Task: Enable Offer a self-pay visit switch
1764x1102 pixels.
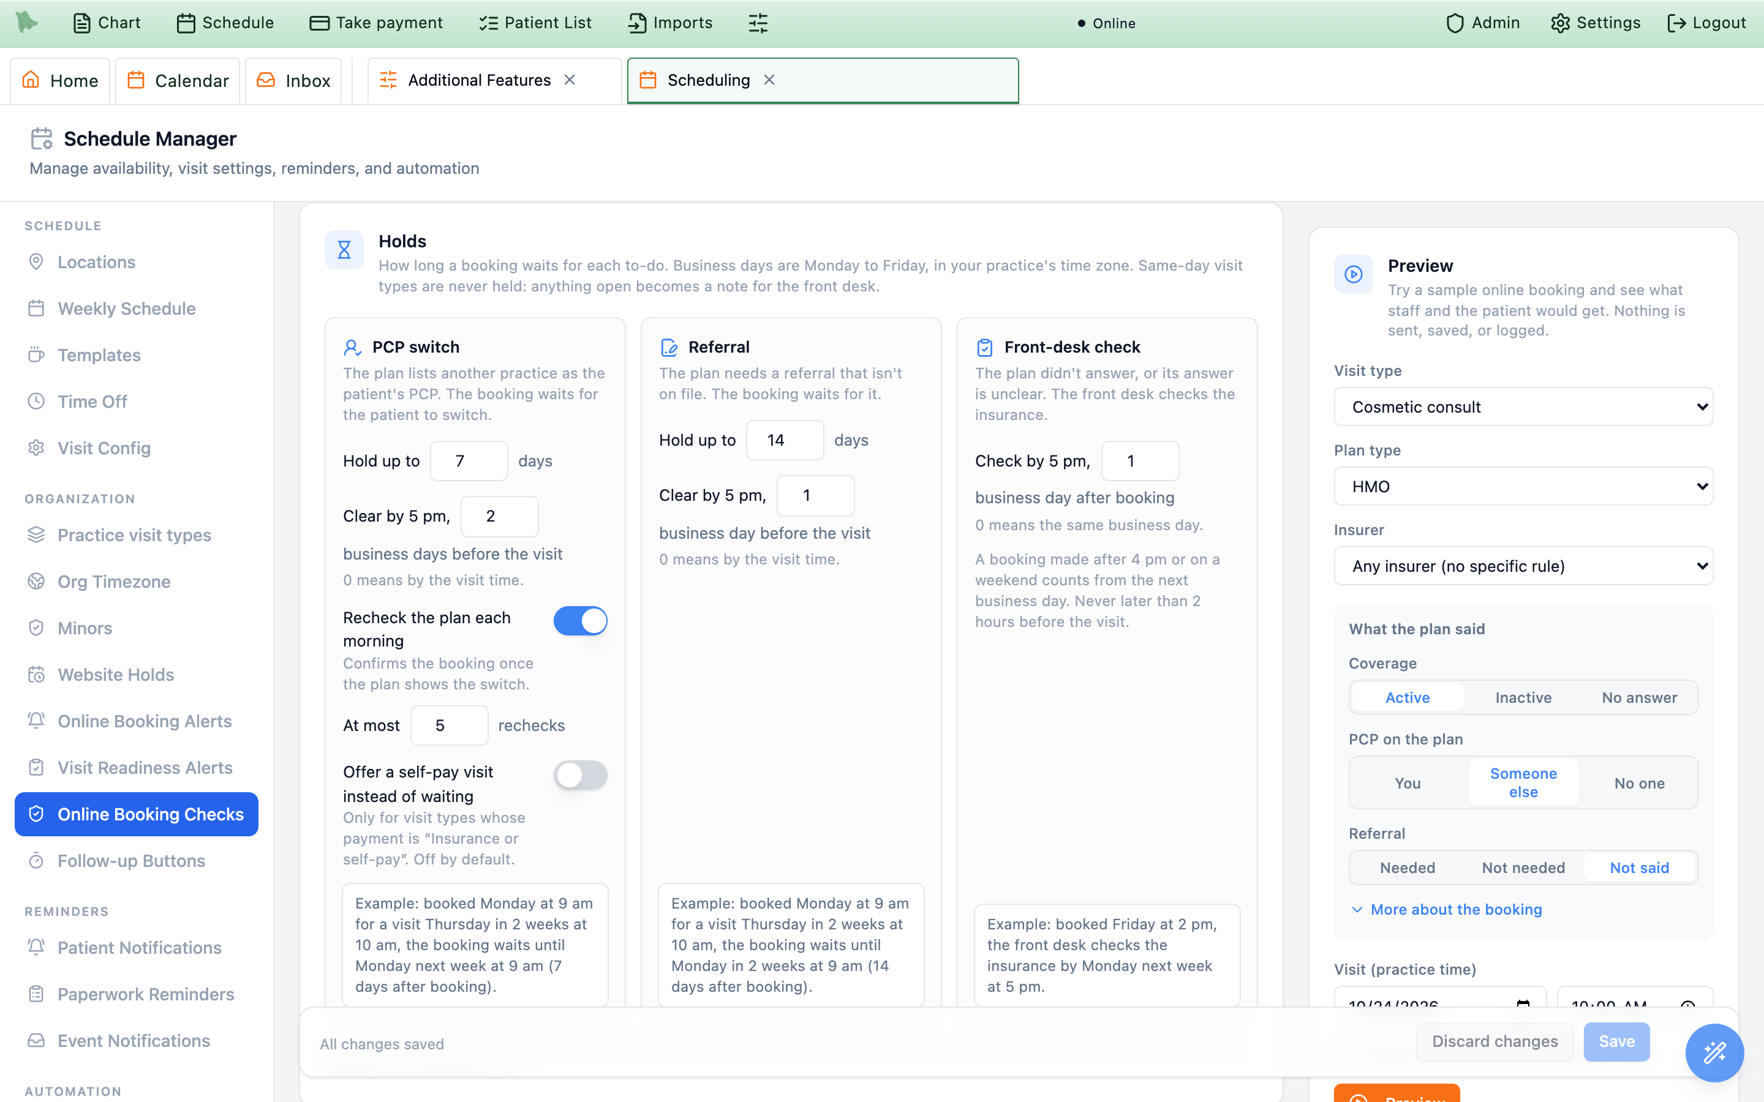Action: (x=580, y=776)
